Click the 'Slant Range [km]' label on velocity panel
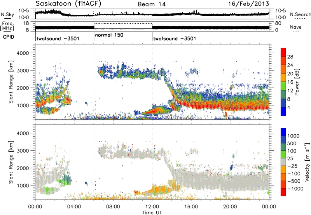Image resolution: width=311 pixels, height=215 pixels. [x=11, y=162]
